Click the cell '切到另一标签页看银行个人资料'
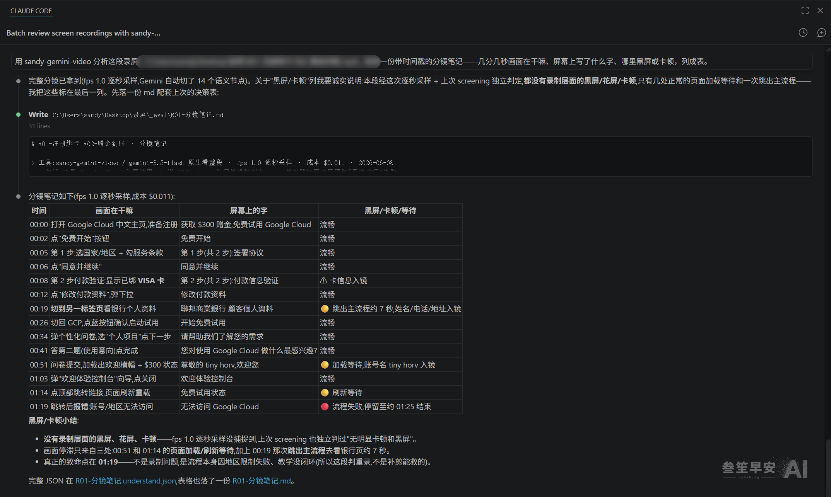Viewport: 831px width, 497px height. tap(114, 309)
